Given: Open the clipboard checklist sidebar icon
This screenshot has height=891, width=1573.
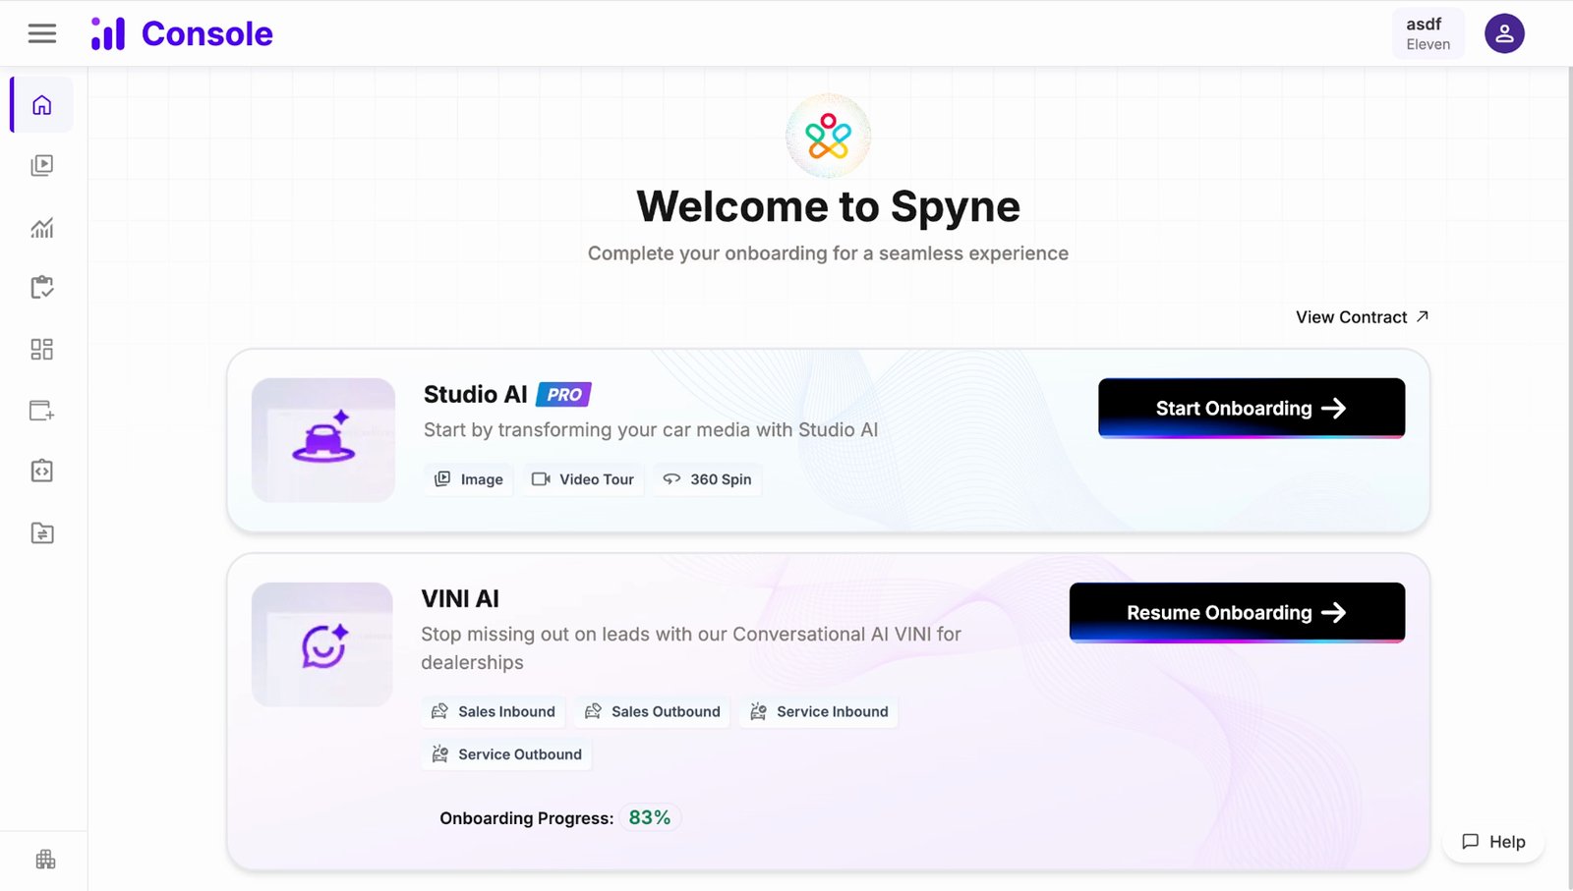Looking at the screenshot, I should pyautogui.click(x=42, y=288).
